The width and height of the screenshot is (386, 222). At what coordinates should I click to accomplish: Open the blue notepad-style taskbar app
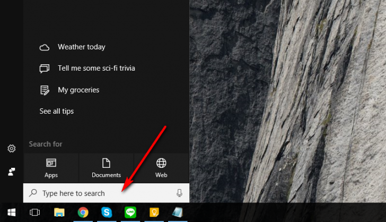(178, 212)
